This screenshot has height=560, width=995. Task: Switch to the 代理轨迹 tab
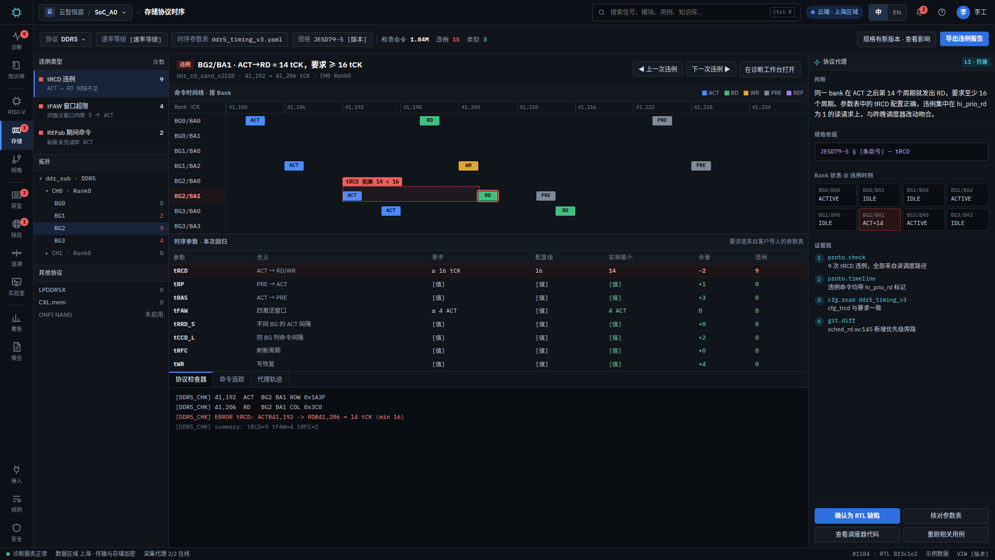point(269,380)
